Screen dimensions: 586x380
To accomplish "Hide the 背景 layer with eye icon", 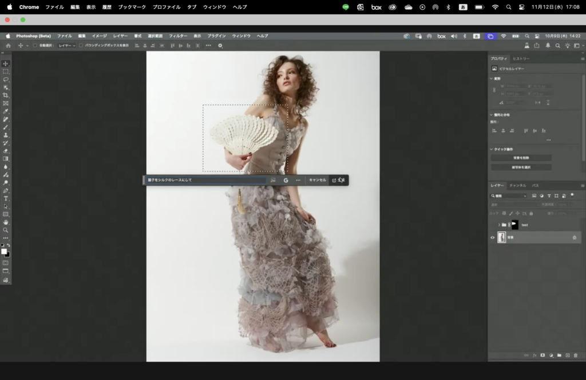I will pos(492,237).
